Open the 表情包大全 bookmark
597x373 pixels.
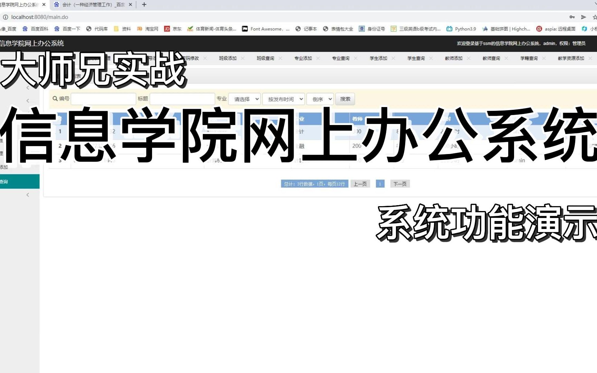point(338,29)
